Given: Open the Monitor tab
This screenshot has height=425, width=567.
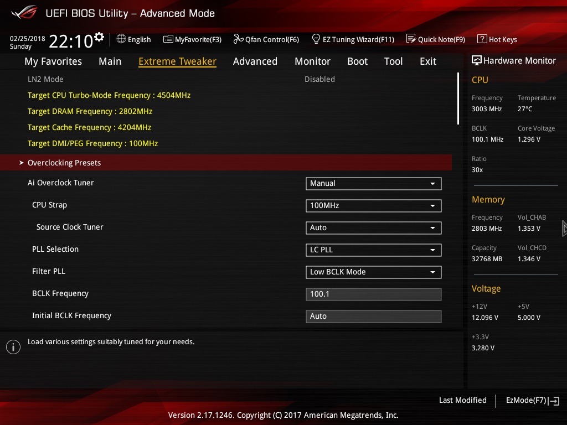Looking at the screenshot, I should point(312,61).
